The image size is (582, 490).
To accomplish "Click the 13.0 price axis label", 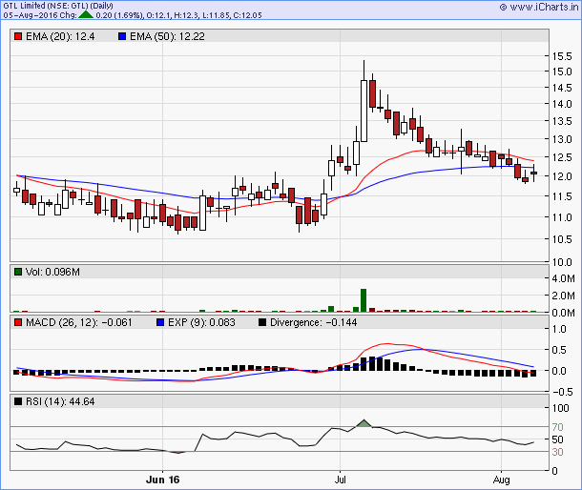I will [562, 139].
